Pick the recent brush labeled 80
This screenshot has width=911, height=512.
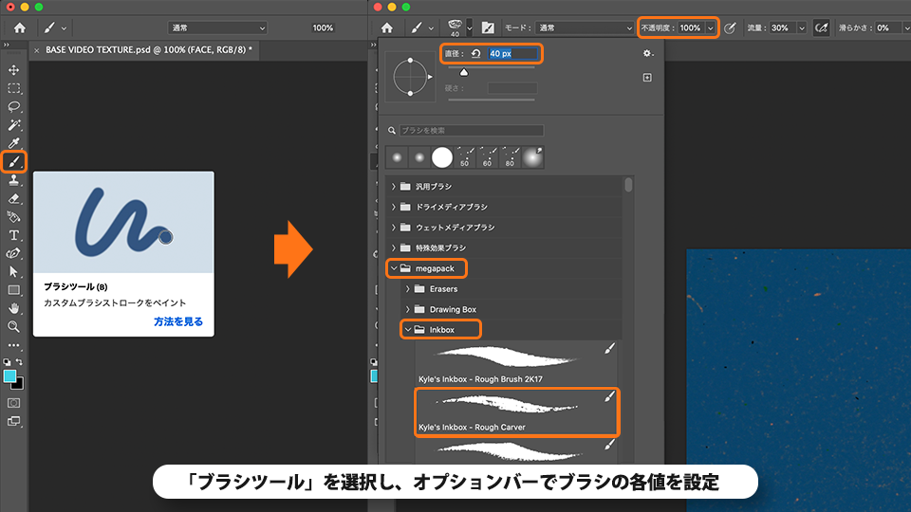pos(511,157)
